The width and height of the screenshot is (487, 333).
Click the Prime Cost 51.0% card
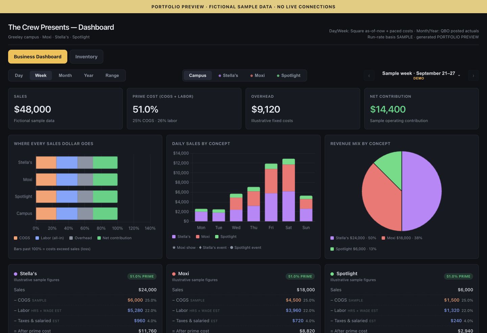coord(184,109)
